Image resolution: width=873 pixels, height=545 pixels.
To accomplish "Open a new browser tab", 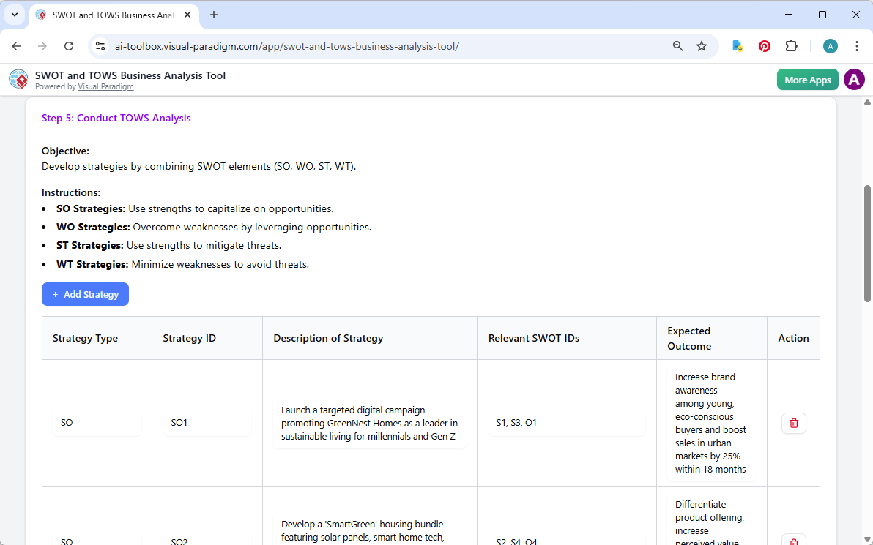I will 213,15.
